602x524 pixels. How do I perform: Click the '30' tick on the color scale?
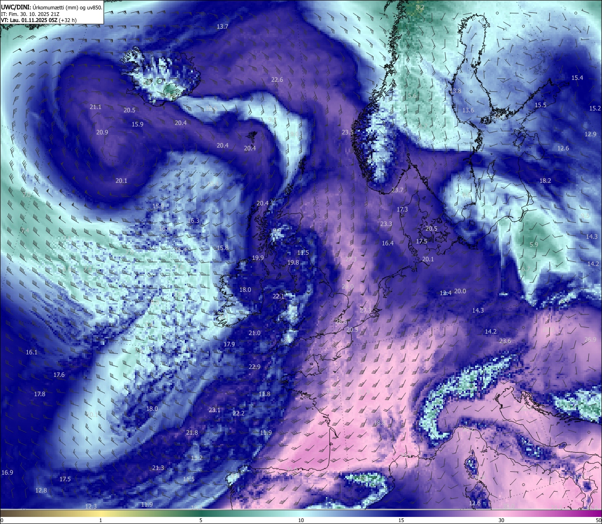click(x=501, y=520)
